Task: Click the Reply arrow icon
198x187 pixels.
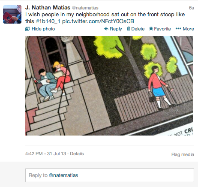Action: tap(106, 29)
